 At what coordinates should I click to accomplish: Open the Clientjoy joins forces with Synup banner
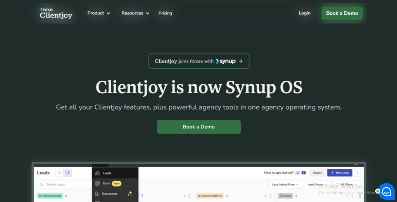(198, 61)
